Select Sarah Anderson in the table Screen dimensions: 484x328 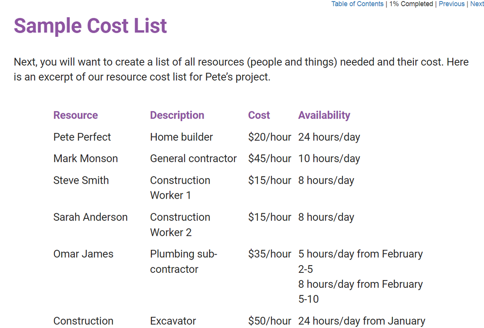[x=90, y=217]
